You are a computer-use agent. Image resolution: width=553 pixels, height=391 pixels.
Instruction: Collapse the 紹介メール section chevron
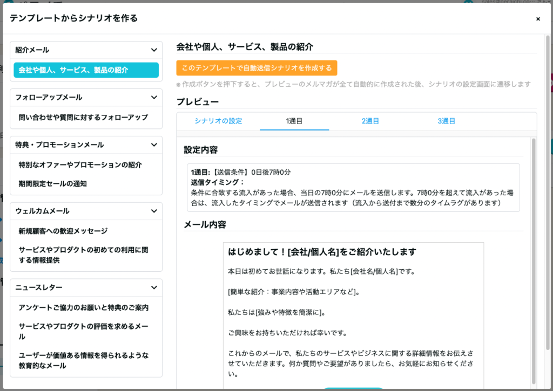pos(154,50)
